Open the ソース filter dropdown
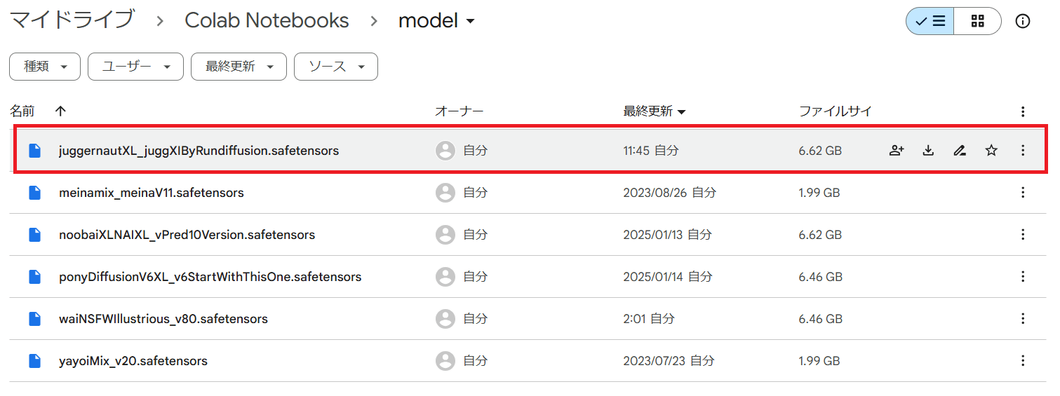The image size is (1060, 396). click(336, 67)
